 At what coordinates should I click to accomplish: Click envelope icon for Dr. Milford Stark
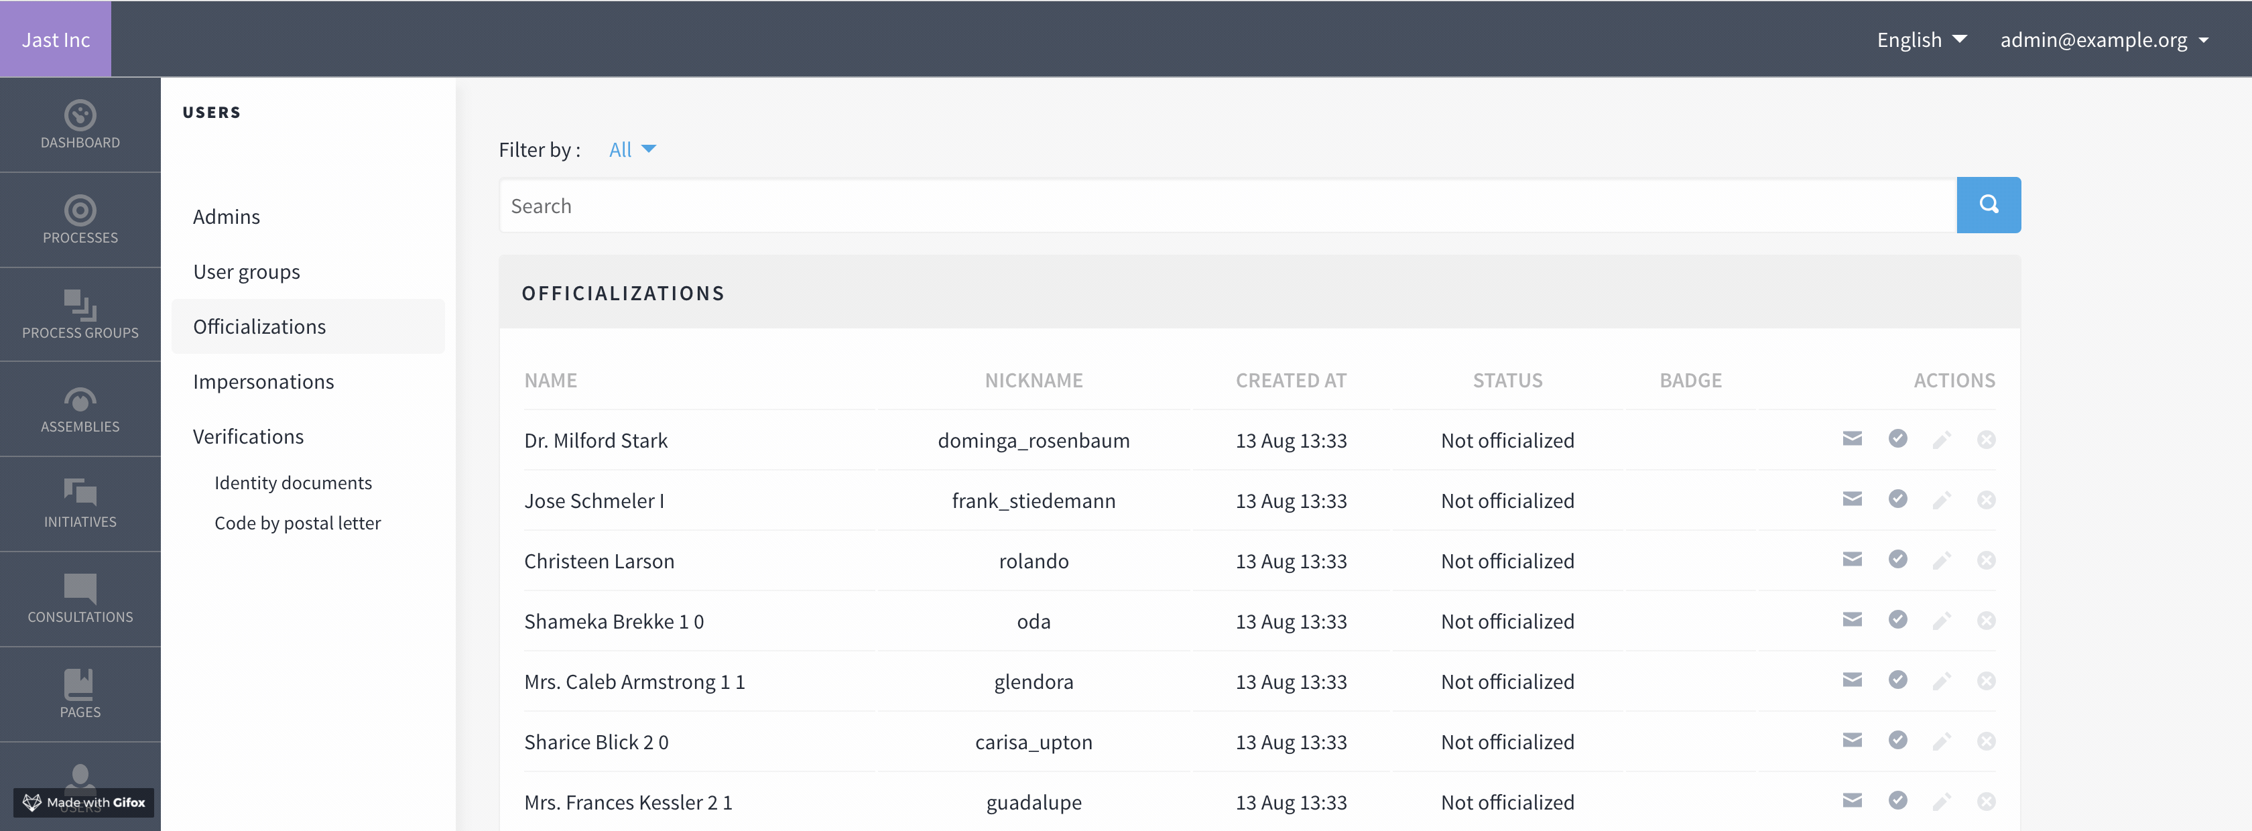(1852, 439)
